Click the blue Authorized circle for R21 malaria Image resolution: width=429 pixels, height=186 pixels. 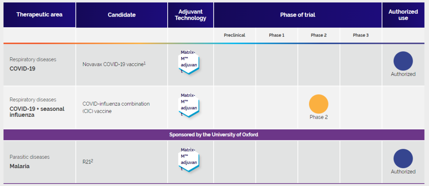[403, 158]
